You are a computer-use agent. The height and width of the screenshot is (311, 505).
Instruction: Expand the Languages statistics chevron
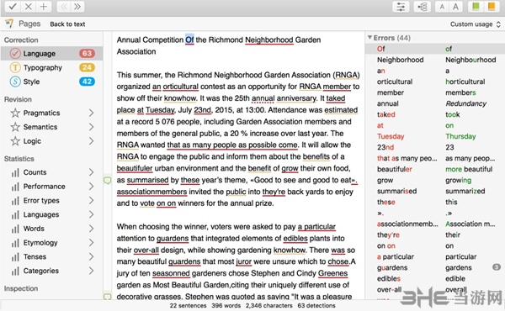point(91,214)
